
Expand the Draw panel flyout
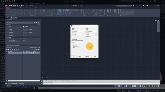tap(14, 16)
